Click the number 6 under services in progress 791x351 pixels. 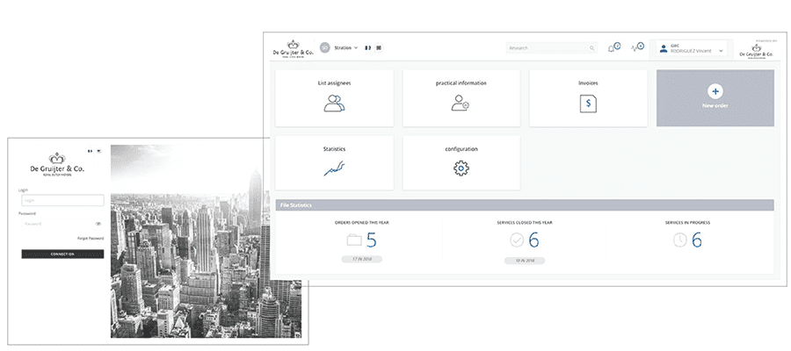pyautogui.click(x=697, y=240)
